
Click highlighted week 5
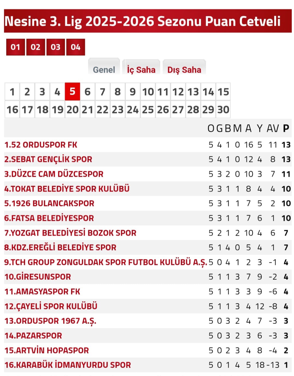[72, 92]
